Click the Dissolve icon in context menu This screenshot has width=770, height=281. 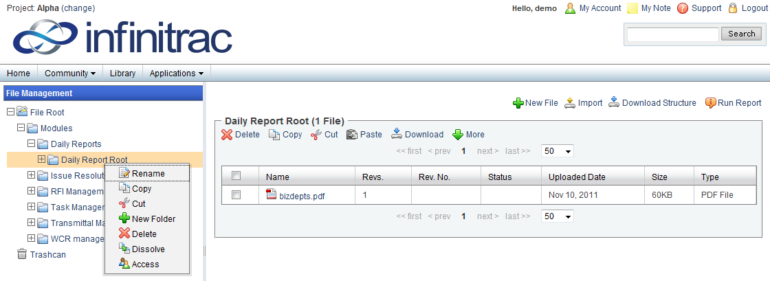click(x=124, y=249)
